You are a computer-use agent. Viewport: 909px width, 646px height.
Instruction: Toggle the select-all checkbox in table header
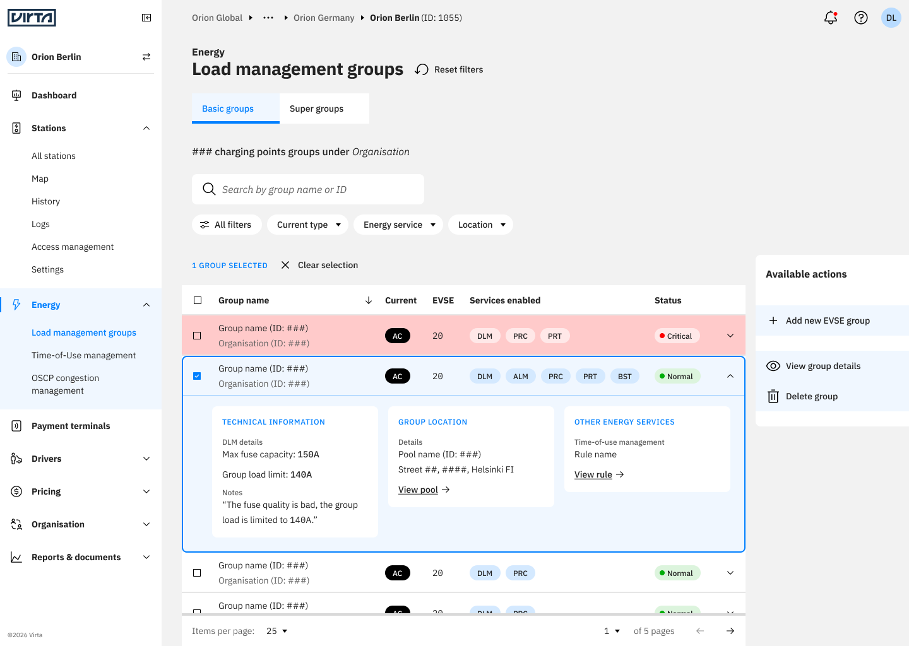(x=198, y=300)
